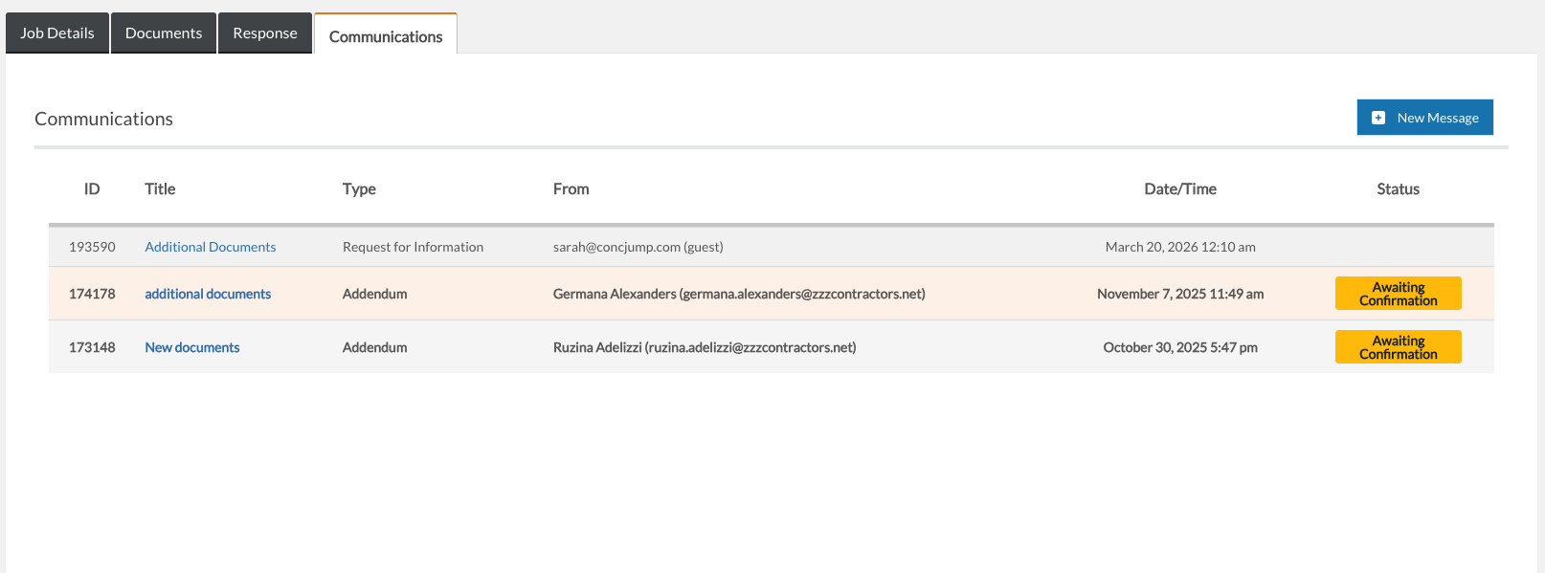Click Awaiting Confirmation badge for message 173148
Viewport: 1545px width, 573px height.
[1398, 347]
